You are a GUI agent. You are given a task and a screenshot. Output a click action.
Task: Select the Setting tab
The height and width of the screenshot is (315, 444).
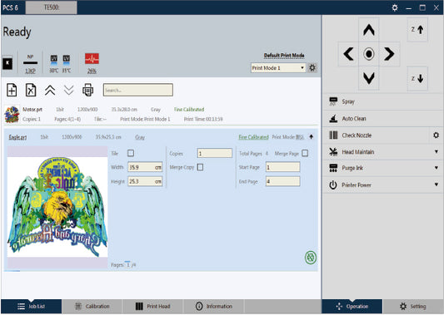pyautogui.click(x=413, y=306)
